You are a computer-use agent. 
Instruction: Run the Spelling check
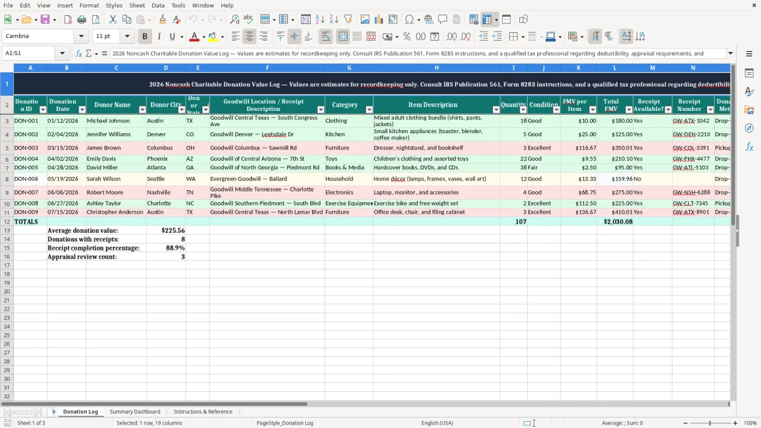(248, 20)
